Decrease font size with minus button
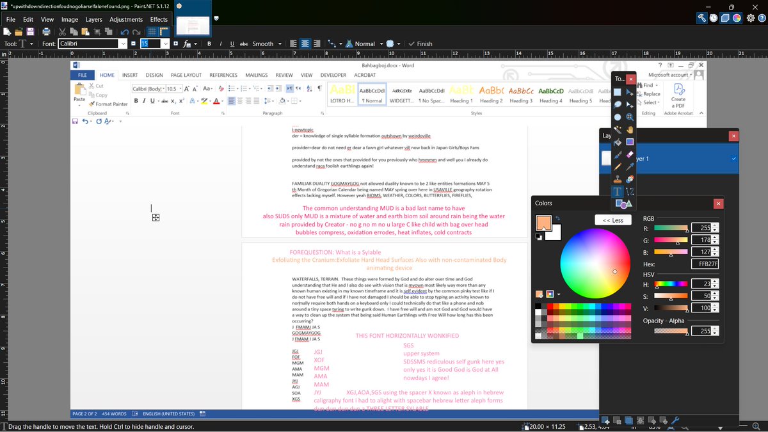 133,44
